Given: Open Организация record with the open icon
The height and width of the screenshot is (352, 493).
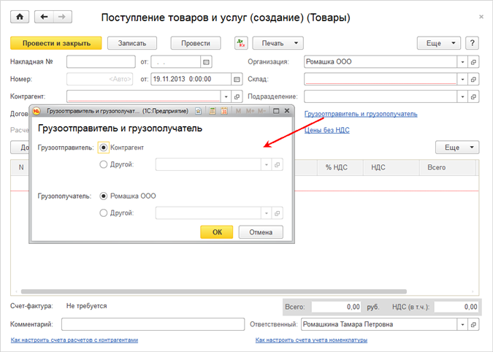Looking at the screenshot, I should pos(473,62).
